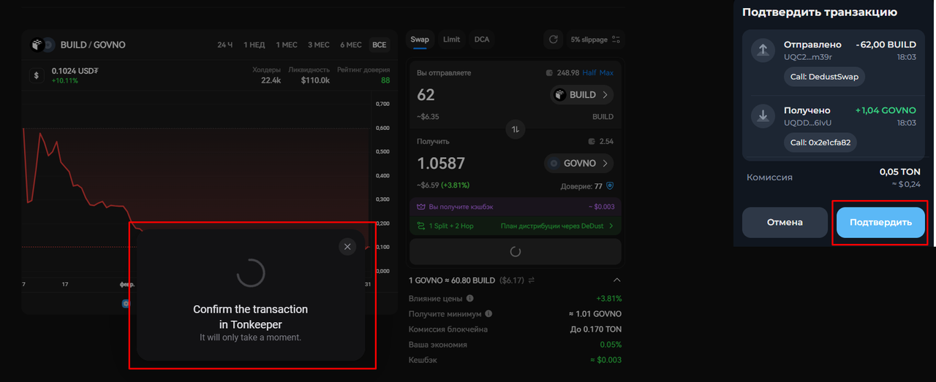Click the Call: 0x2e1cfa82 tag
This screenshot has width=936, height=382.
click(820, 142)
